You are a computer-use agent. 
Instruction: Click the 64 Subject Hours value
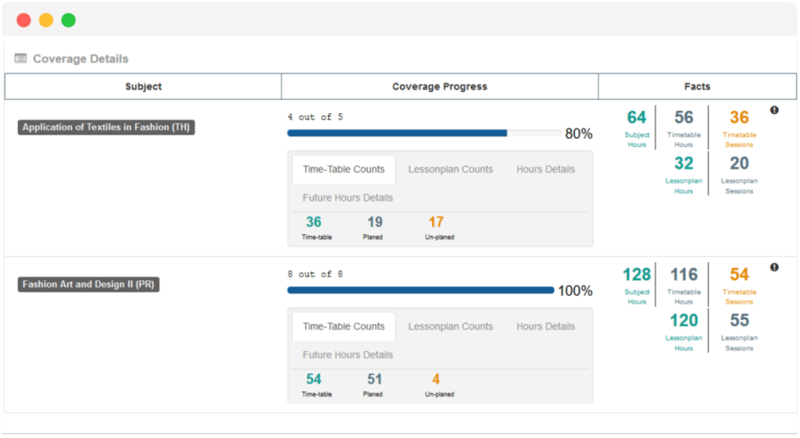pos(637,118)
